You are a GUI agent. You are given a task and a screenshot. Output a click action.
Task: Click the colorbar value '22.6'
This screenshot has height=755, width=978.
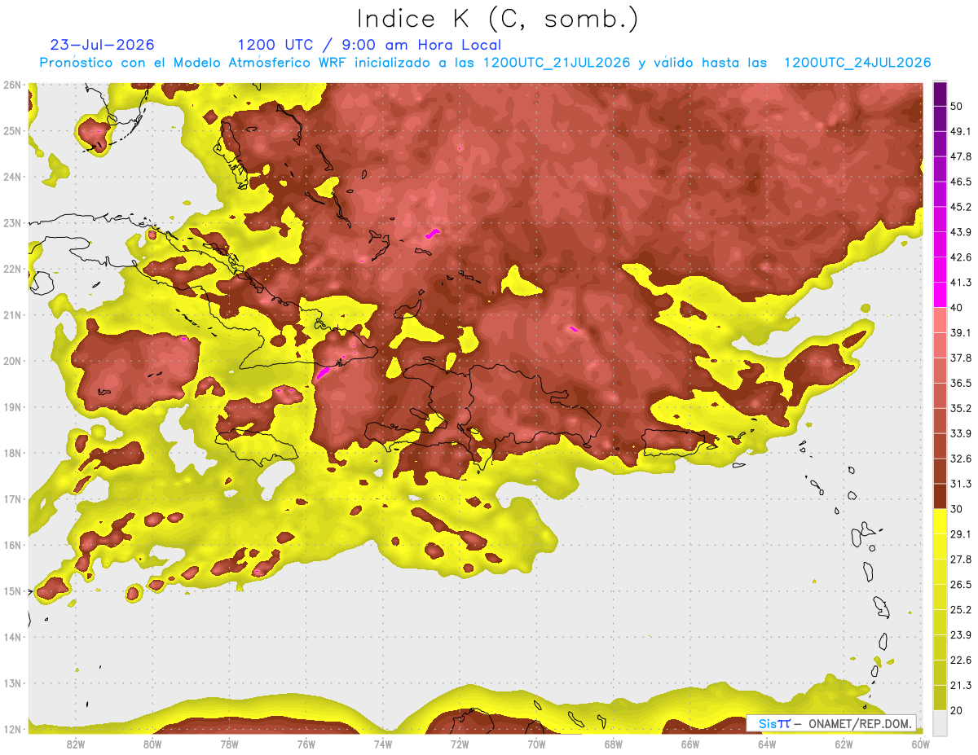[961, 661]
